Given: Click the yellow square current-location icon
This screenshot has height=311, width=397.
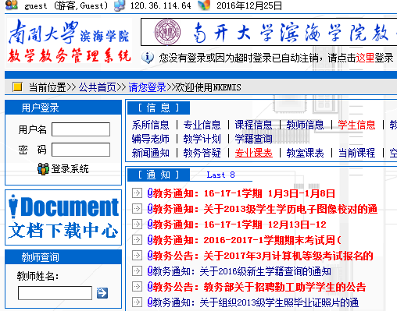Looking at the screenshot, I should click(17, 87).
